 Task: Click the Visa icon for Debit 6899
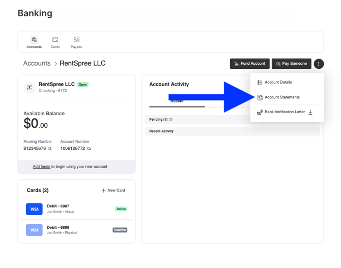coord(34,230)
